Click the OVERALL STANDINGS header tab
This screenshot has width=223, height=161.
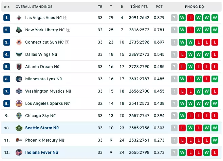coord(34,7)
